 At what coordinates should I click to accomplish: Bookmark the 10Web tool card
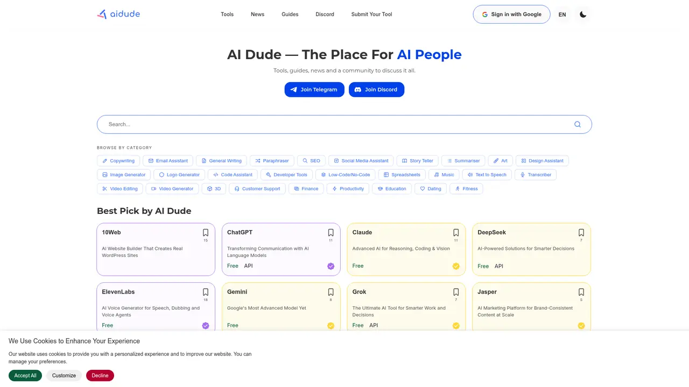tap(206, 233)
